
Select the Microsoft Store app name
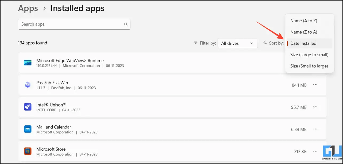(51, 149)
